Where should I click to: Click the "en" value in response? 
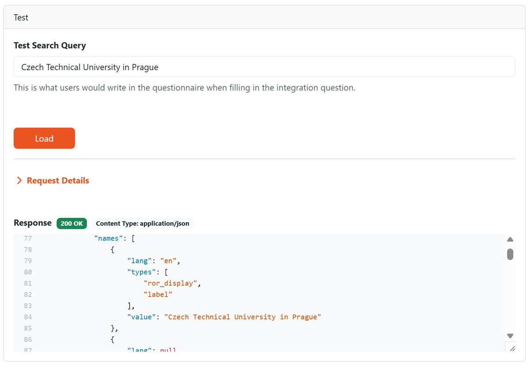point(168,261)
